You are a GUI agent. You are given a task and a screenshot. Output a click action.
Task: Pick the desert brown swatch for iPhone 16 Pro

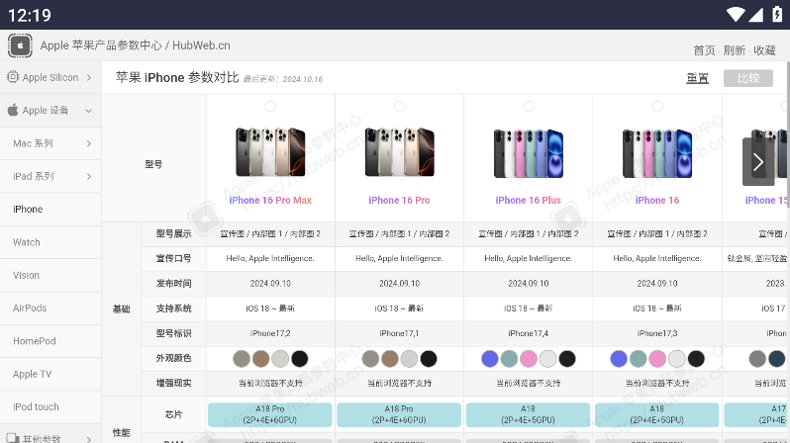[x=390, y=359]
